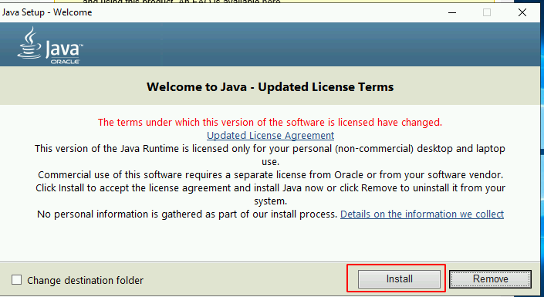
Task: Close the Java Setup window
Action: [x=522, y=13]
